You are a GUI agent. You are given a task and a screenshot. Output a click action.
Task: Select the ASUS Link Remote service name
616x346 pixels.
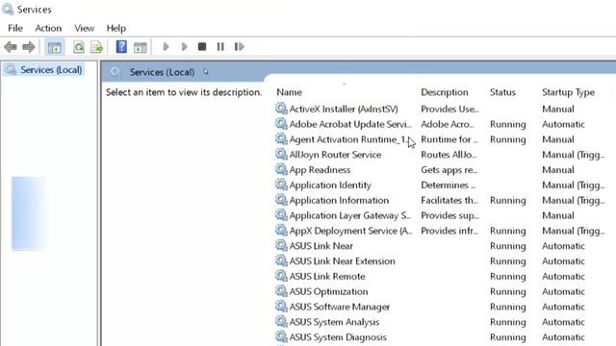tap(327, 277)
